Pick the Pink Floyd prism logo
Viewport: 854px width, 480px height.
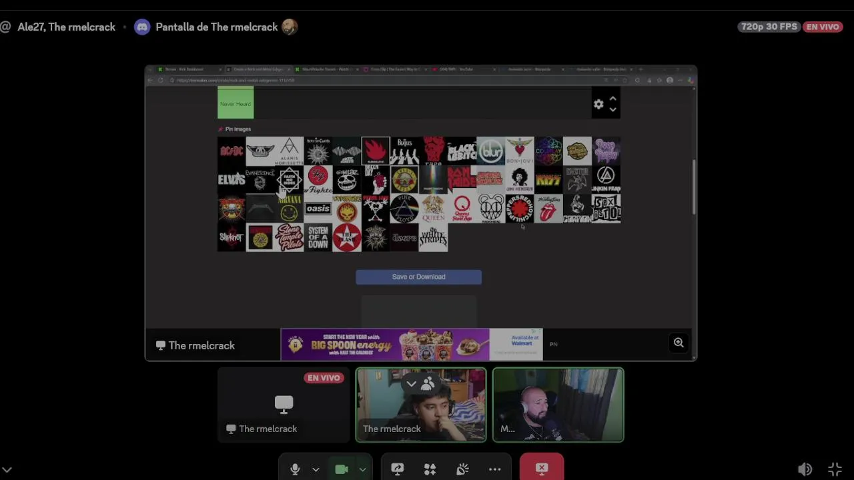coord(404,209)
